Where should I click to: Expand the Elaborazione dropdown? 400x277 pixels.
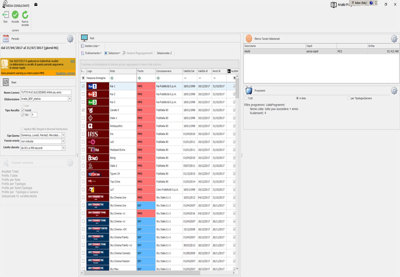[x=69, y=99]
